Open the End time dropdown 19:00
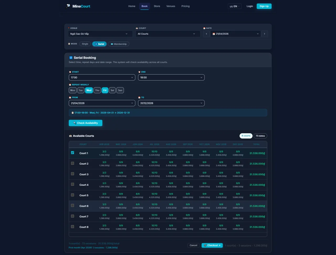 coord(171,77)
